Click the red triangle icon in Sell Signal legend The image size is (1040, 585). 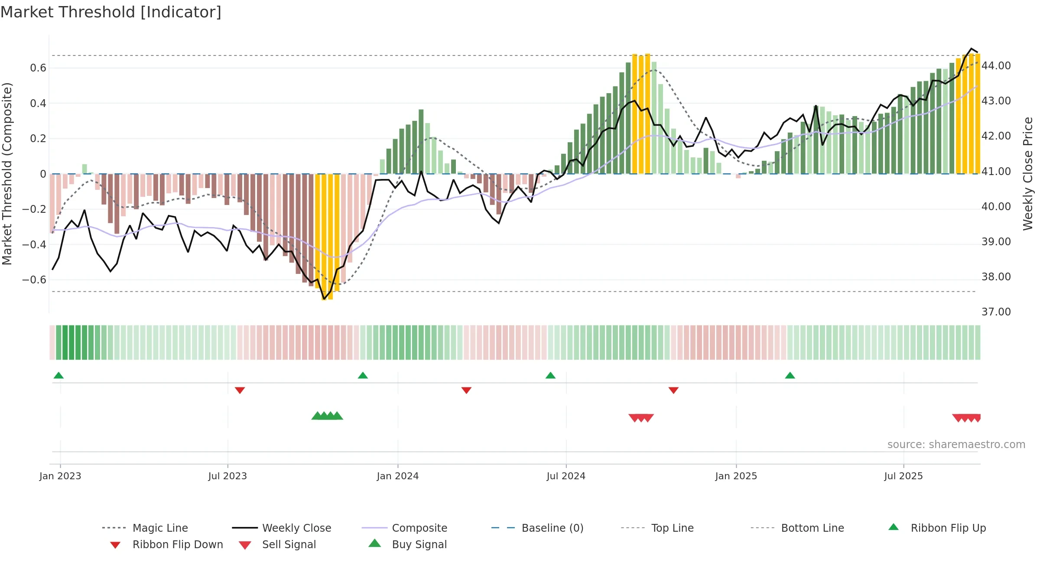coord(245,545)
